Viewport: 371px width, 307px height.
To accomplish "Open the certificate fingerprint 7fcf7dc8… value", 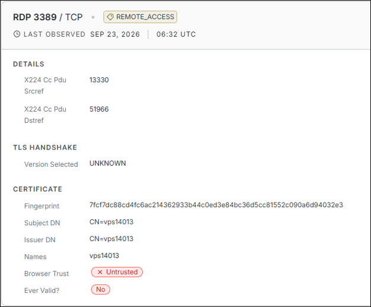I will pos(216,205).
